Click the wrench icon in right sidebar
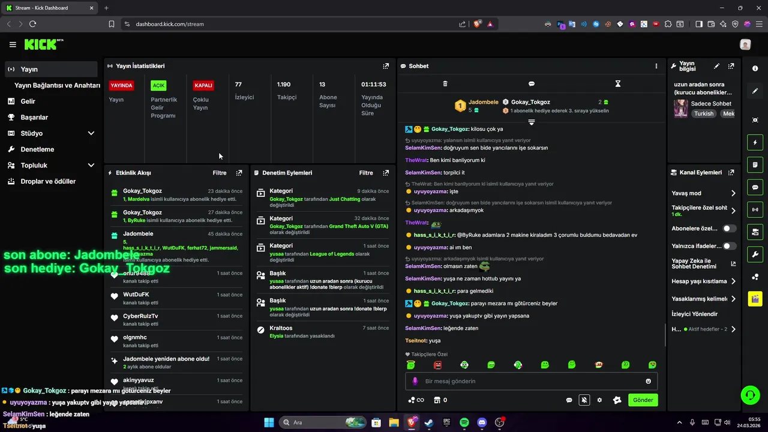 pos(755,254)
